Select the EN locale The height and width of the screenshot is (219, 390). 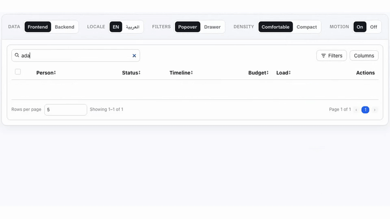point(116,27)
